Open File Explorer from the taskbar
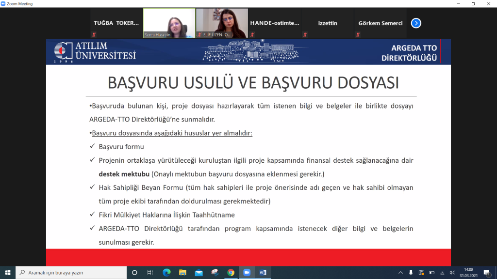 point(182,272)
